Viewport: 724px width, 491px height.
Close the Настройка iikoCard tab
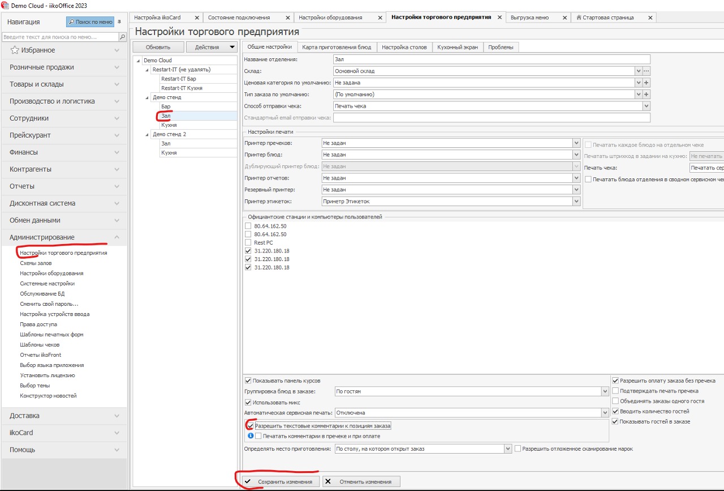point(196,18)
